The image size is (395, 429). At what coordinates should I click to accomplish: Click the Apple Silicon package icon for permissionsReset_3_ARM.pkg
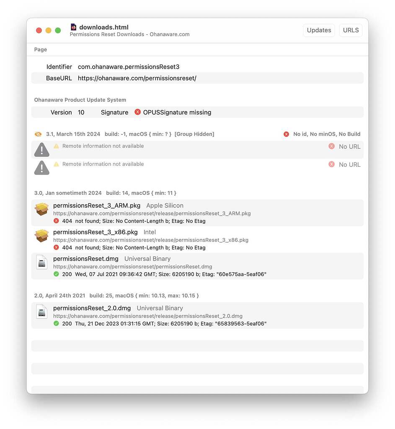tap(41, 209)
